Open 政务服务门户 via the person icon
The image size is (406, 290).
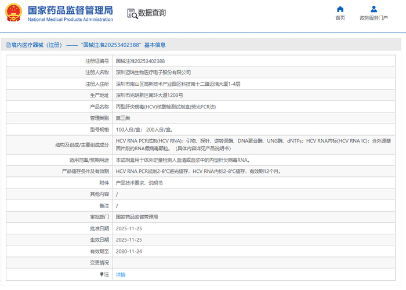(374, 9)
